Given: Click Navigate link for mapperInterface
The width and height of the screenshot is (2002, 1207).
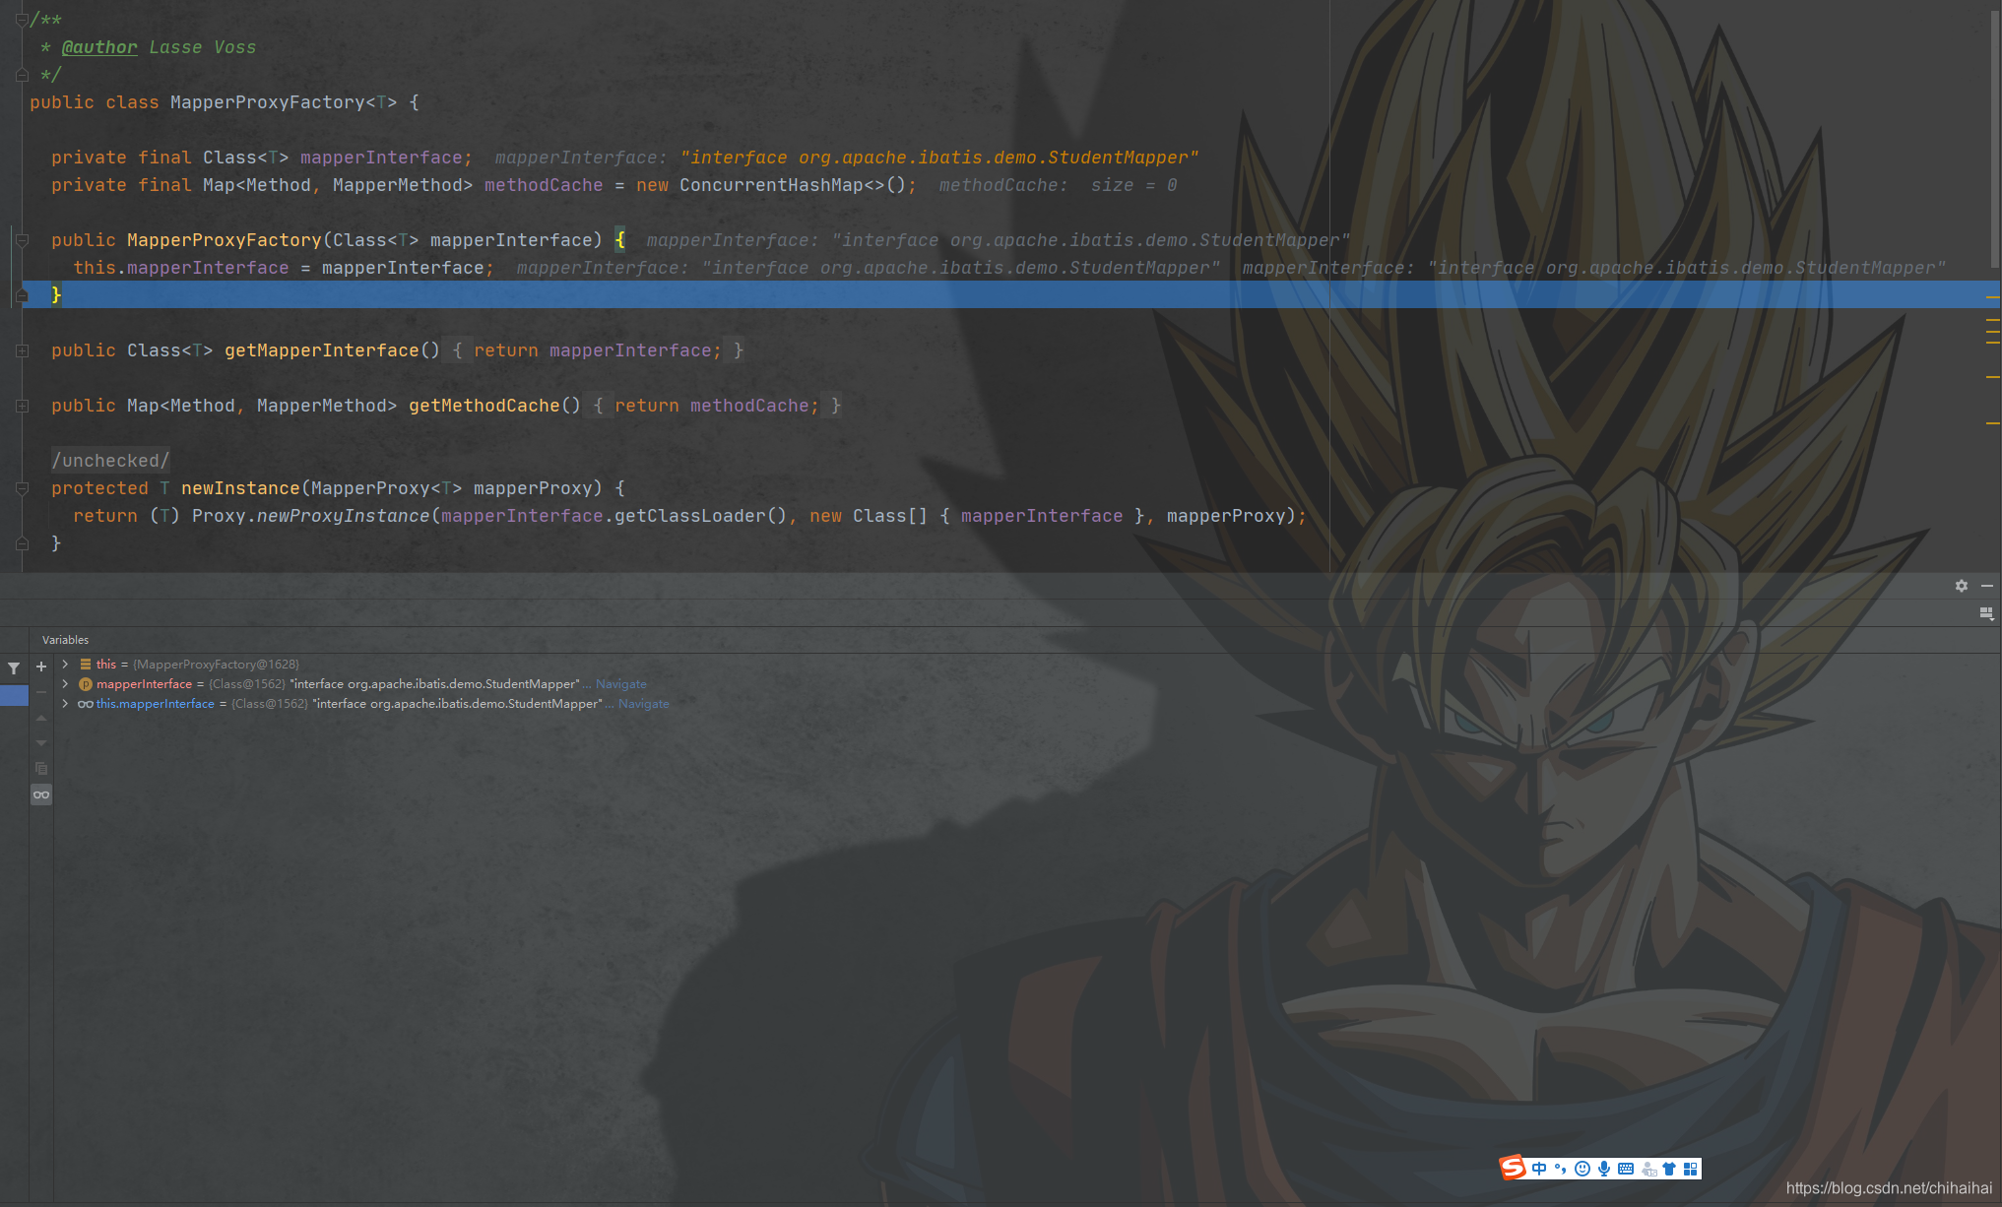Looking at the screenshot, I should [x=621, y=684].
